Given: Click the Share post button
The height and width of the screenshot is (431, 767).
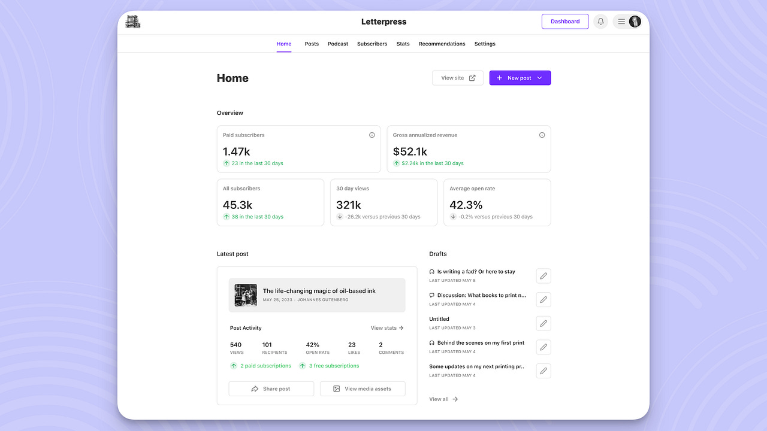Looking at the screenshot, I should 271,388.
